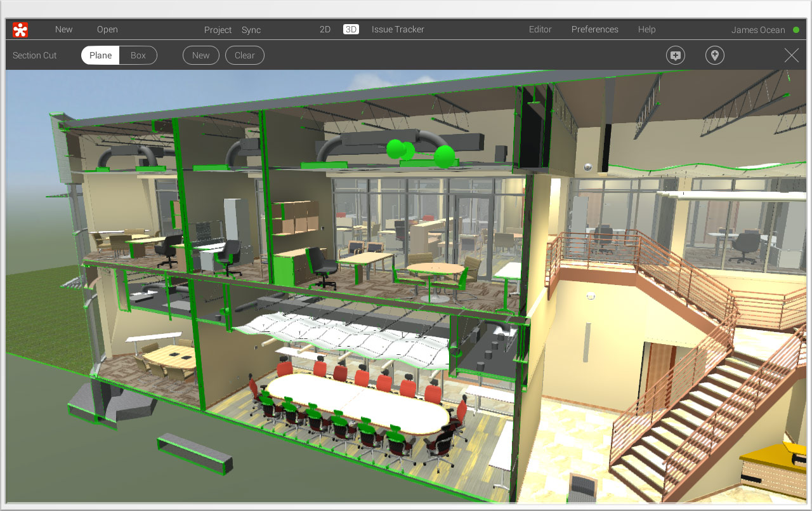Trigger a project Sync
Viewport: 812px width, 511px height.
point(251,30)
